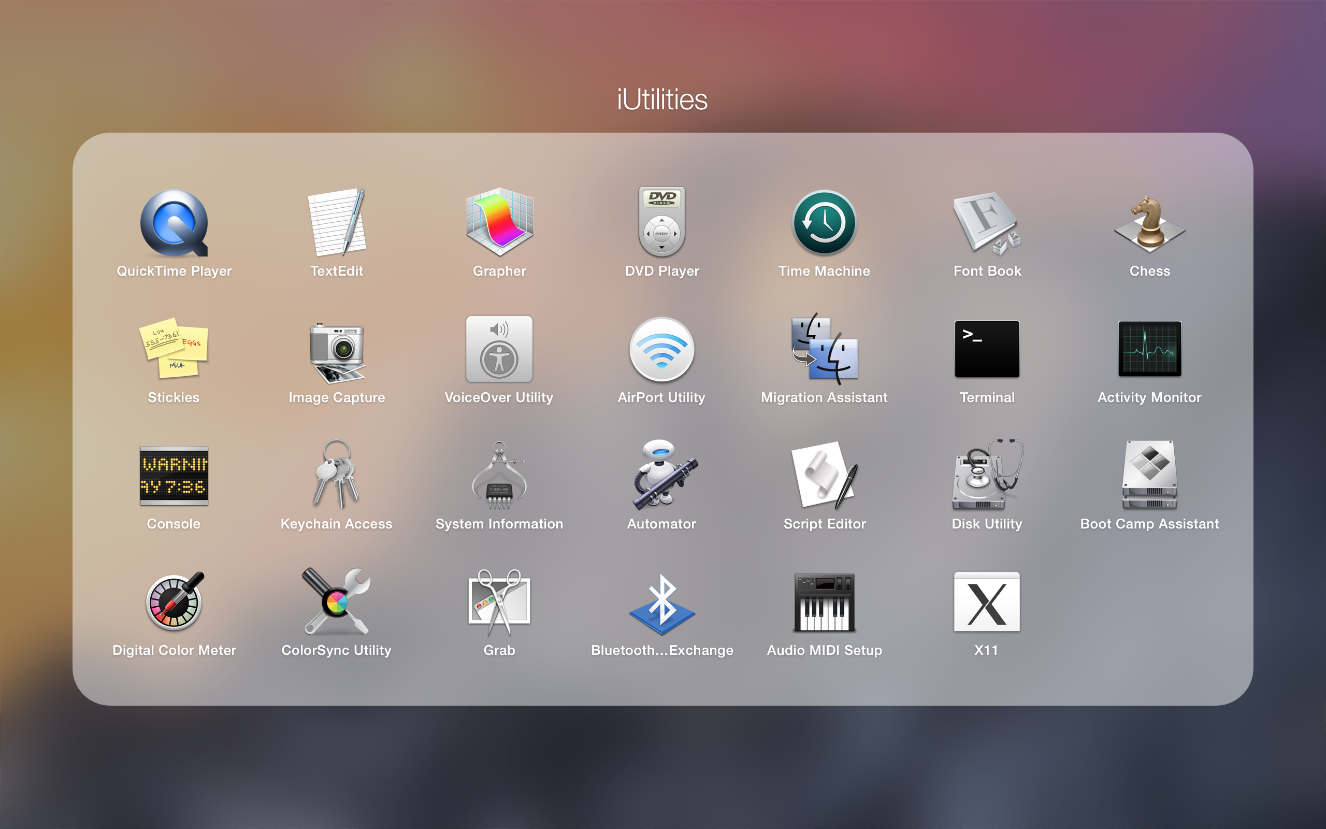Click the "TextEdit" label text
The width and height of the screenshot is (1326, 829).
337,271
